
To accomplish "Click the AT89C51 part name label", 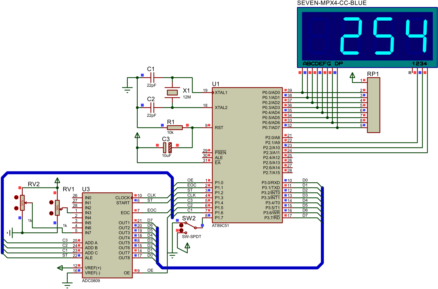I will click(221, 226).
